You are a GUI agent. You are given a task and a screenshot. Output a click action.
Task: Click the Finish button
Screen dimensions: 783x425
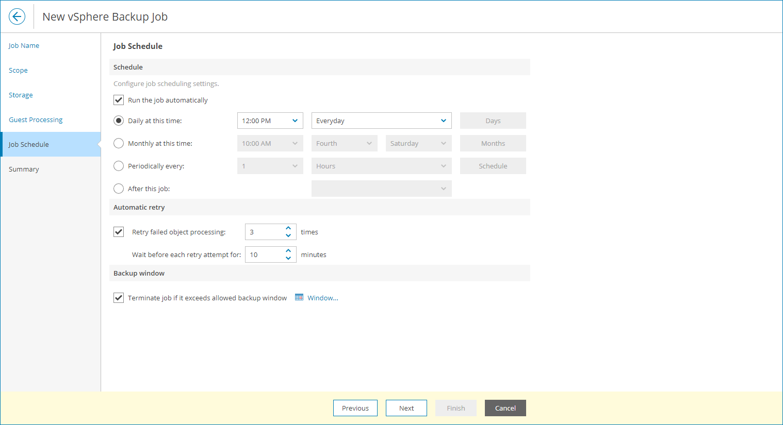point(456,408)
